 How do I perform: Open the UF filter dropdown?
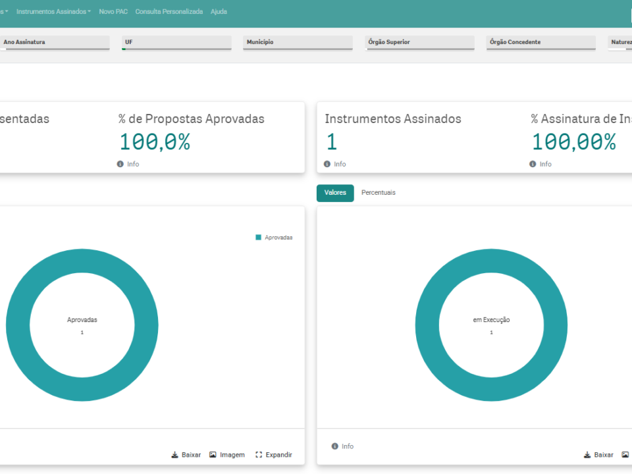point(176,43)
